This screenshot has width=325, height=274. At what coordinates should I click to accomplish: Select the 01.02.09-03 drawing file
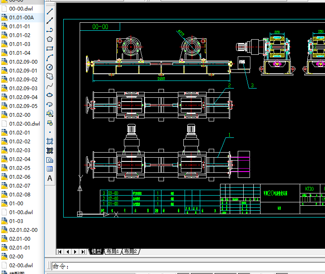[x=23, y=88]
